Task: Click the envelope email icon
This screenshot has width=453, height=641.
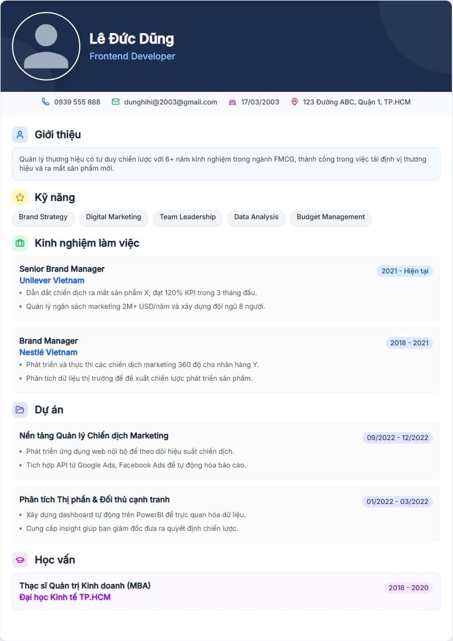Action: pos(116,102)
